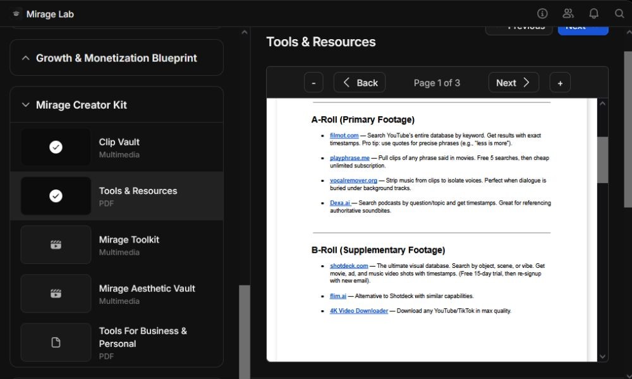Collapse the Growth & Monetization Blueprint section
632x379 pixels.
(25, 58)
